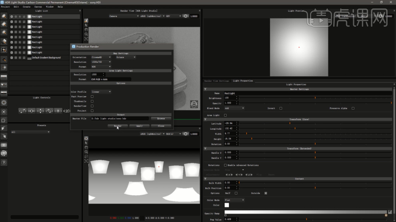The image size is (396, 222).
Task: Enable the Fast Preview checkbox
Action: (x=92, y=97)
